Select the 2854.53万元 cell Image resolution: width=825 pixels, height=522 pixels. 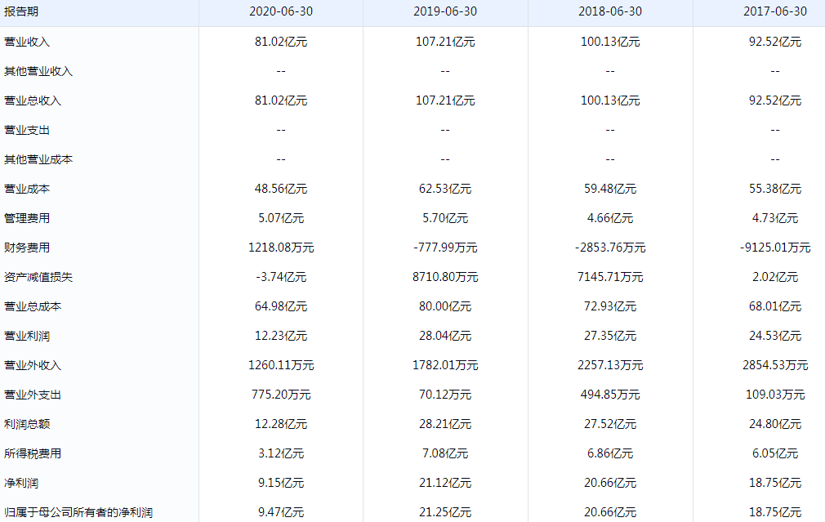775,366
